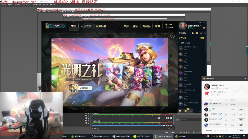Click League of Legends taskbar button

(163, 136)
